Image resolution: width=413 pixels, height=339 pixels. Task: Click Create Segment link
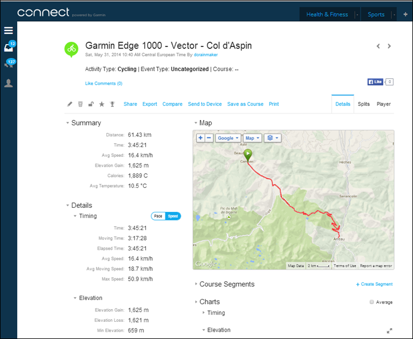click(x=374, y=284)
